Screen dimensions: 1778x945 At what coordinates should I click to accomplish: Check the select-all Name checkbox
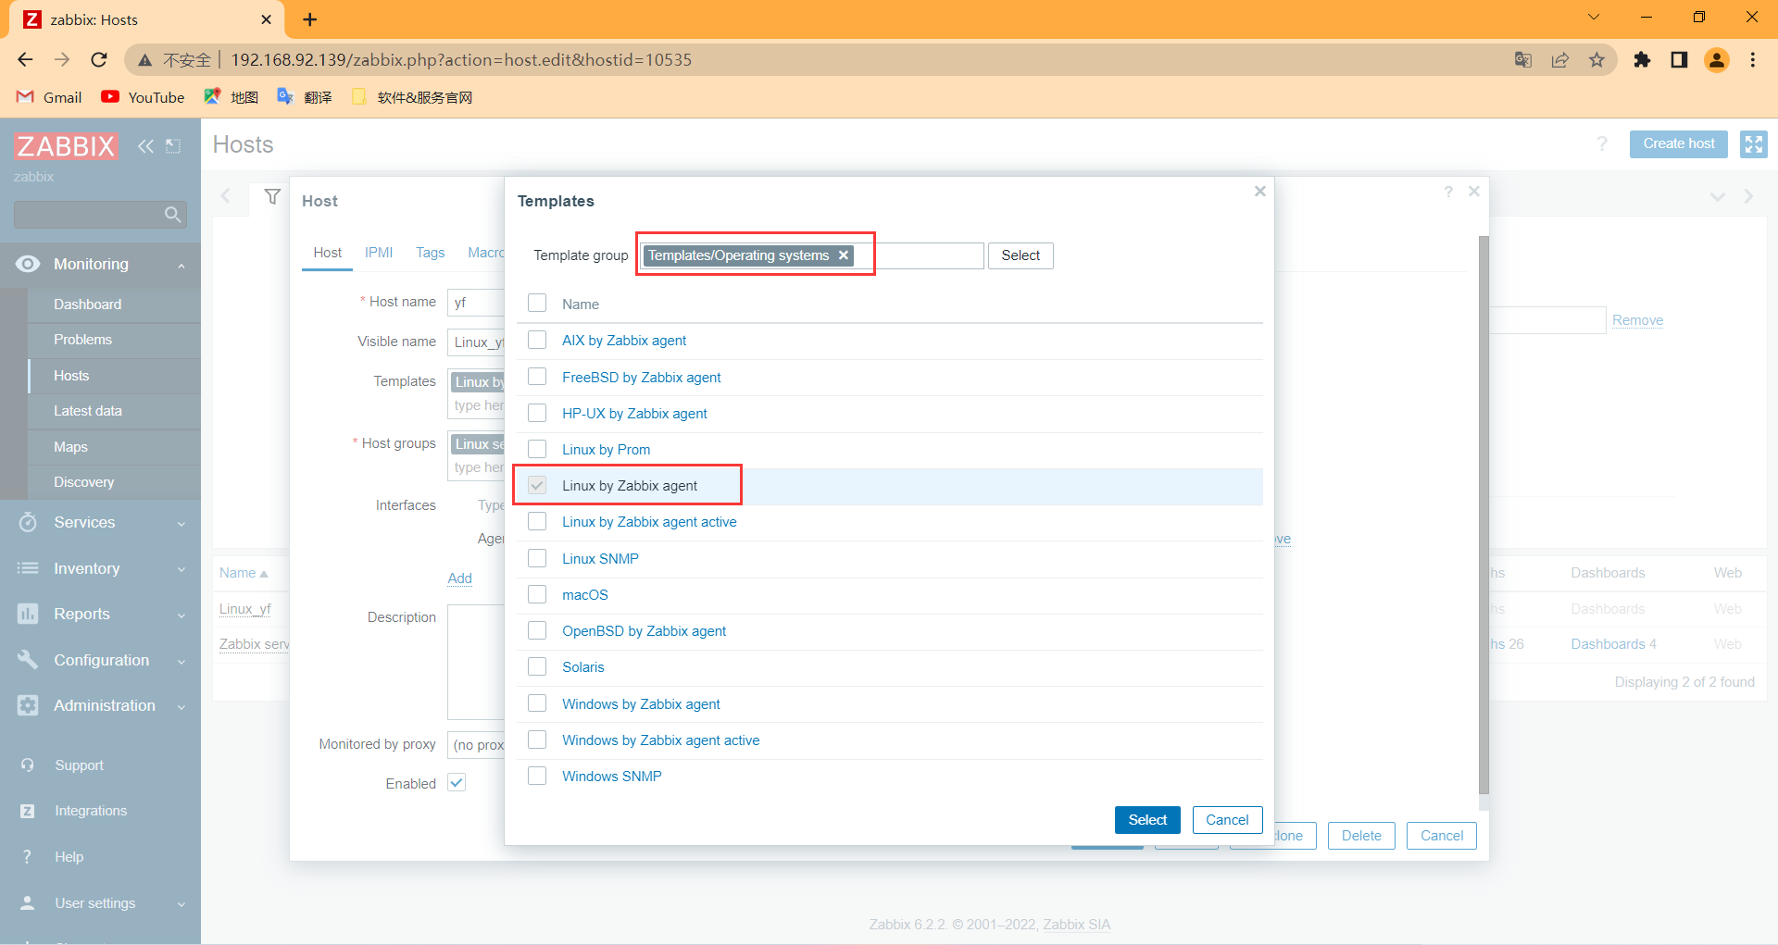[x=537, y=304]
